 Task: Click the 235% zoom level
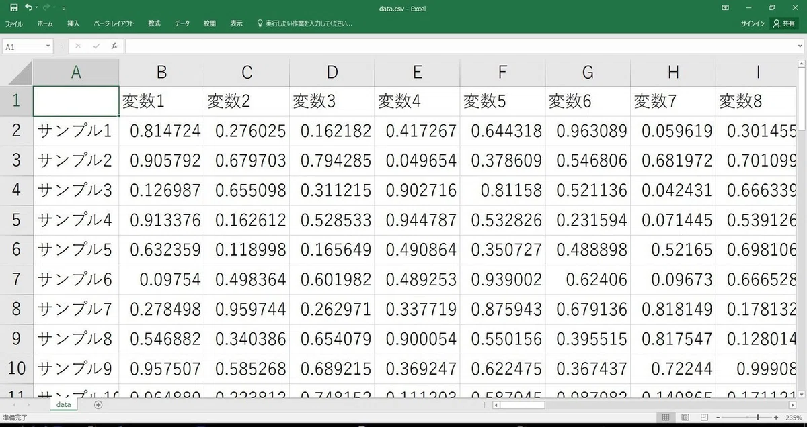(793, 418)
